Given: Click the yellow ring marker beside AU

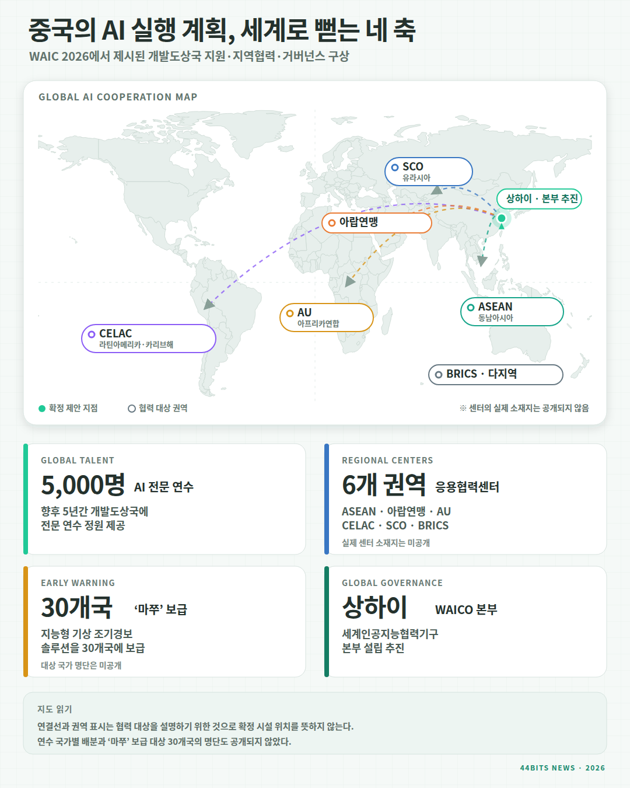Looking at the screenshot, I should pos(290,313).
